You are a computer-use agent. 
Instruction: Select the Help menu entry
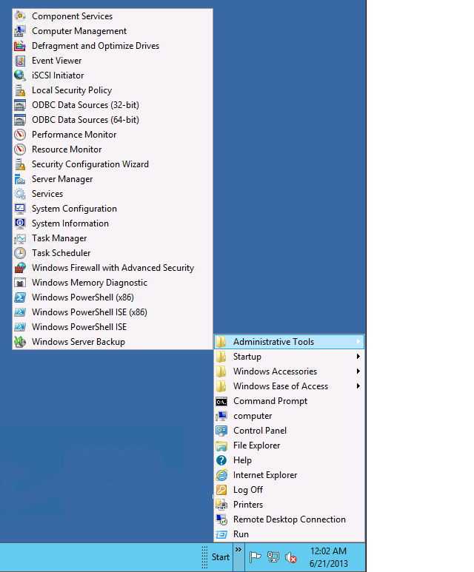[290, 460]
